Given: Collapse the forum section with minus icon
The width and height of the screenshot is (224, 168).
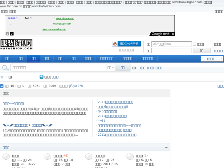Looking at the screenshot, I should [x=166, y=147].
